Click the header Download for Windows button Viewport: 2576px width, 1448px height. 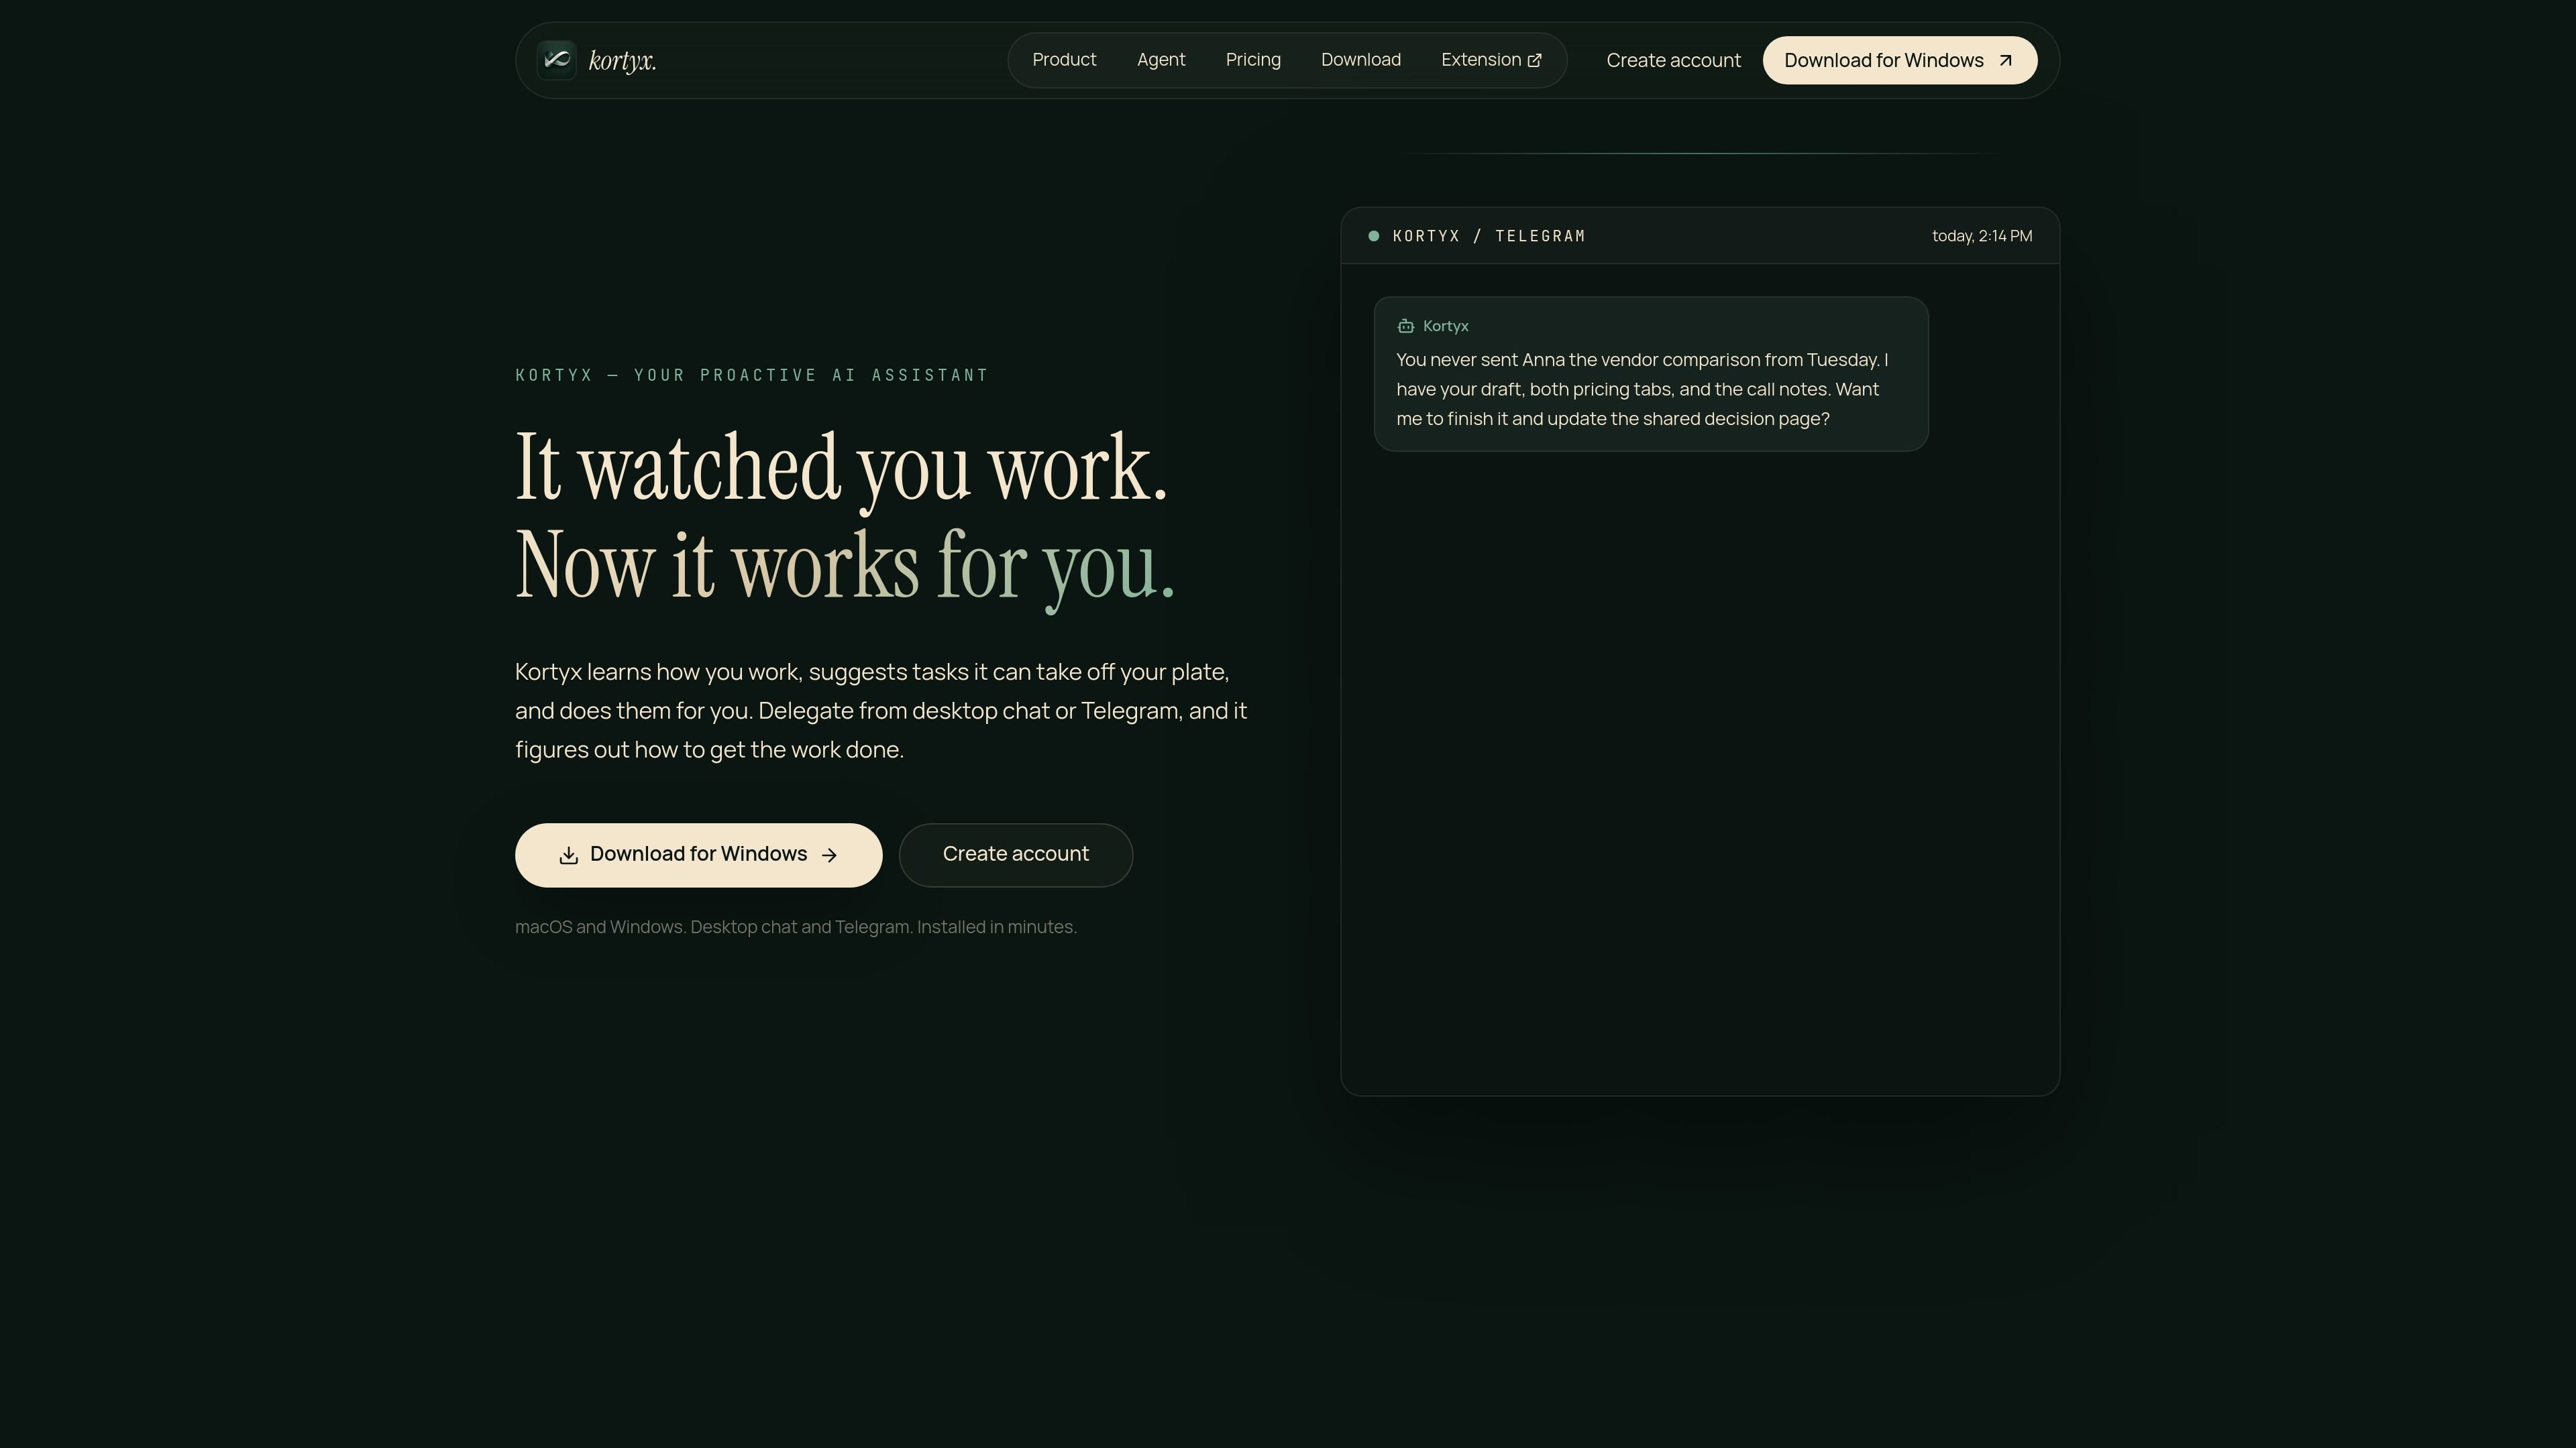tap(1900, 60)
